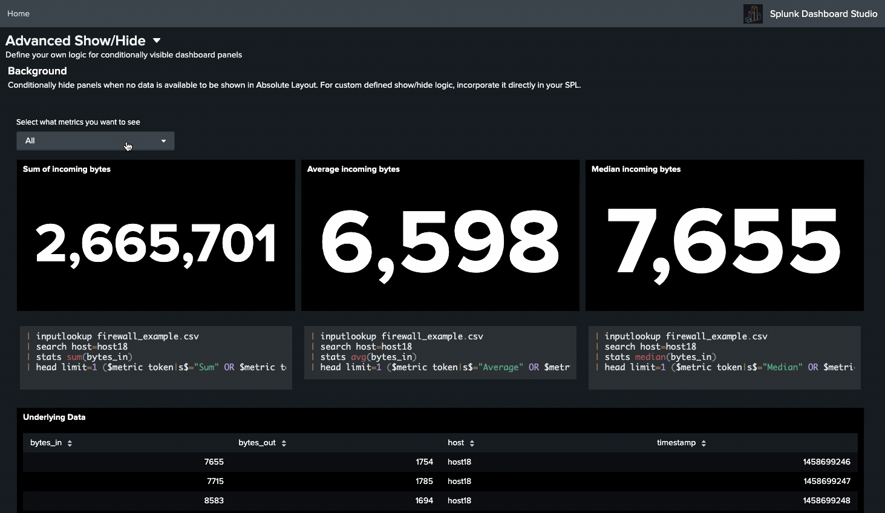Click the Sum of incoming bytes panel heading
885x513 pixels.
67,169
